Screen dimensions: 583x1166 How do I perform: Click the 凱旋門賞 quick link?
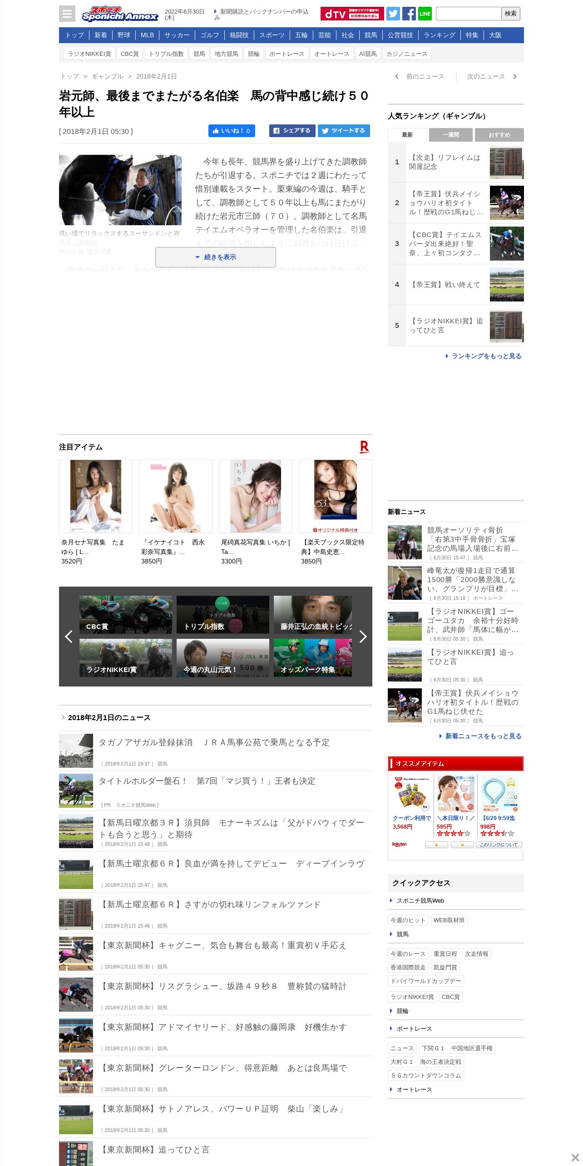445,967
